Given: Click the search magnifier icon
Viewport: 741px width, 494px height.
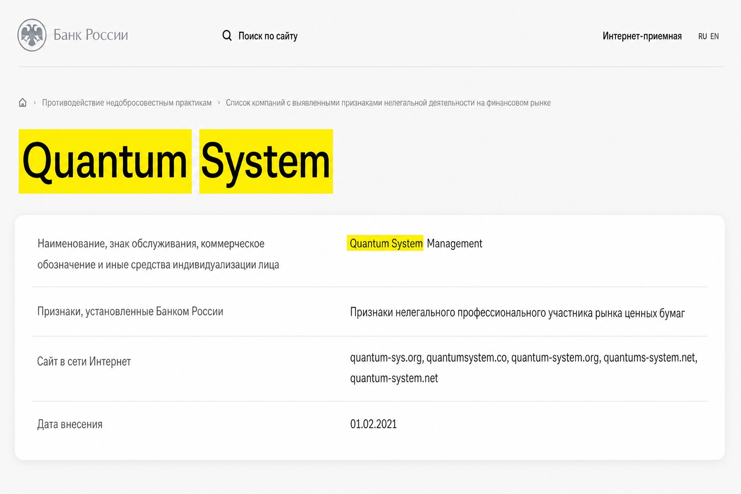Looking at the screenshot, I should point(227,35).
